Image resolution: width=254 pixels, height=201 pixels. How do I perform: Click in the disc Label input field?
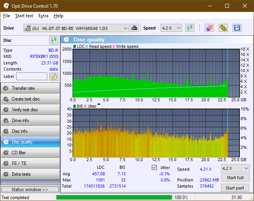(32, 76)
